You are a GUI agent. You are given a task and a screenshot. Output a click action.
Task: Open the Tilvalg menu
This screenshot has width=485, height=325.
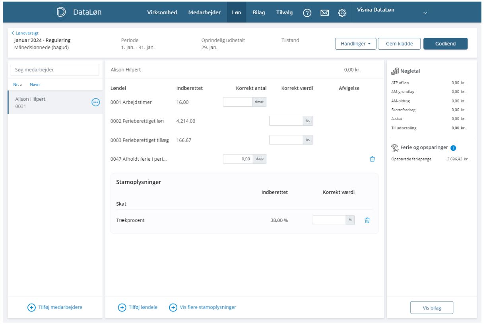[285, 12]
